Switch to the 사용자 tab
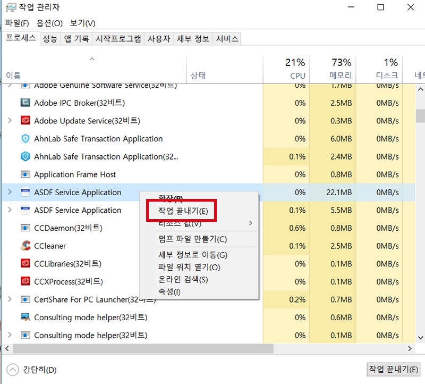The height and width of the screenshot is (384, 425). pos(159,39)
